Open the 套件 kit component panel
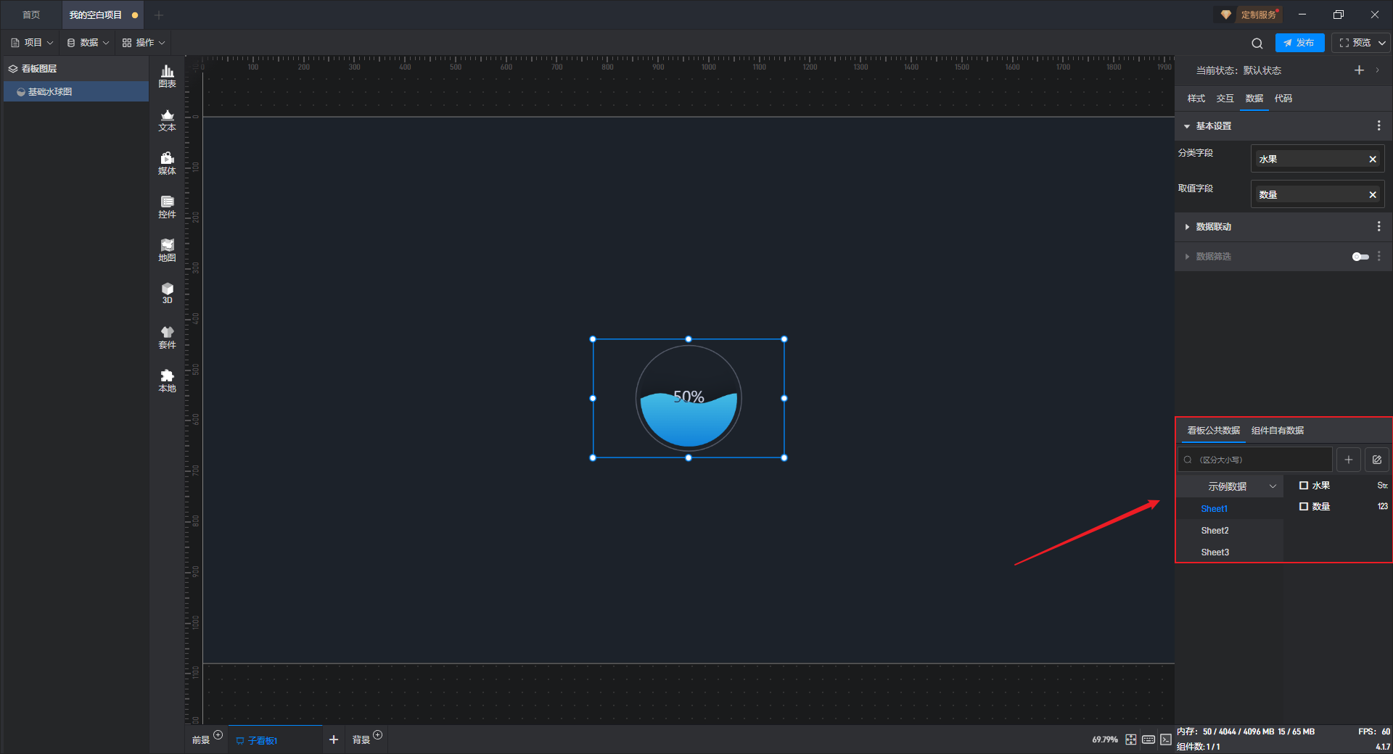Viewport: 1393px width, 754px height. [167, 337]
